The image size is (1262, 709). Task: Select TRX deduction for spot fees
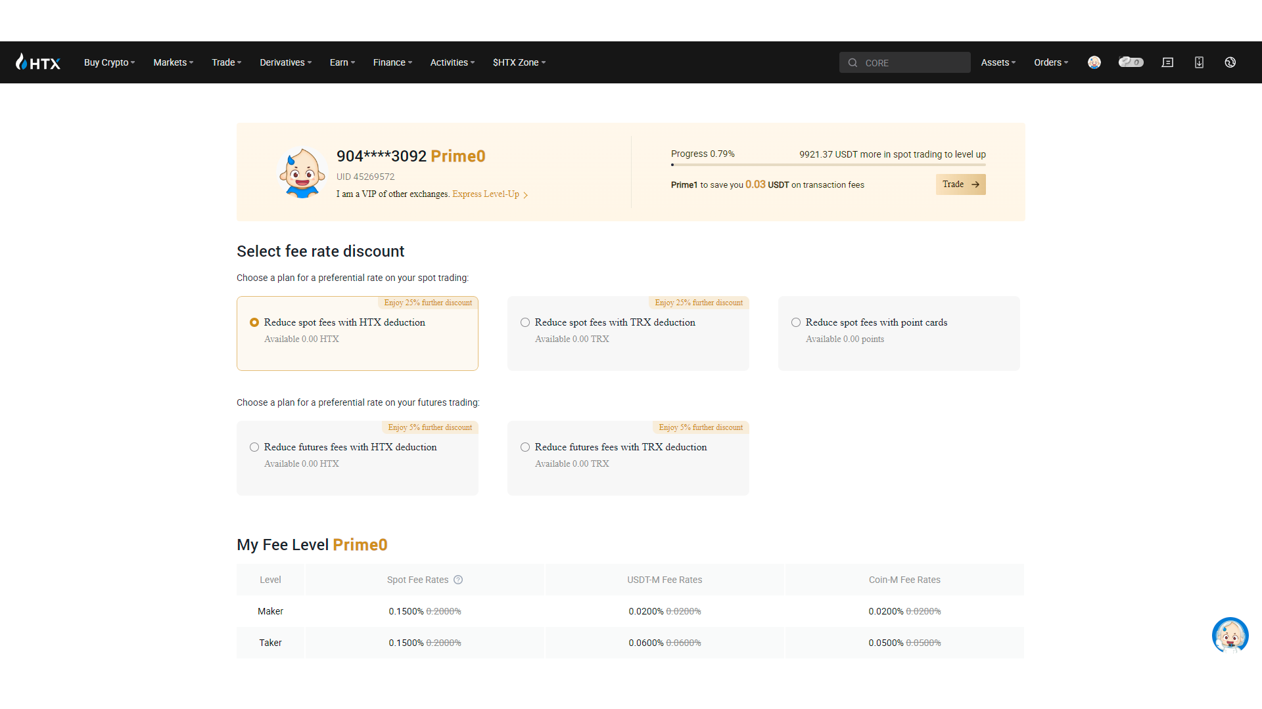(x=525, y=322)
